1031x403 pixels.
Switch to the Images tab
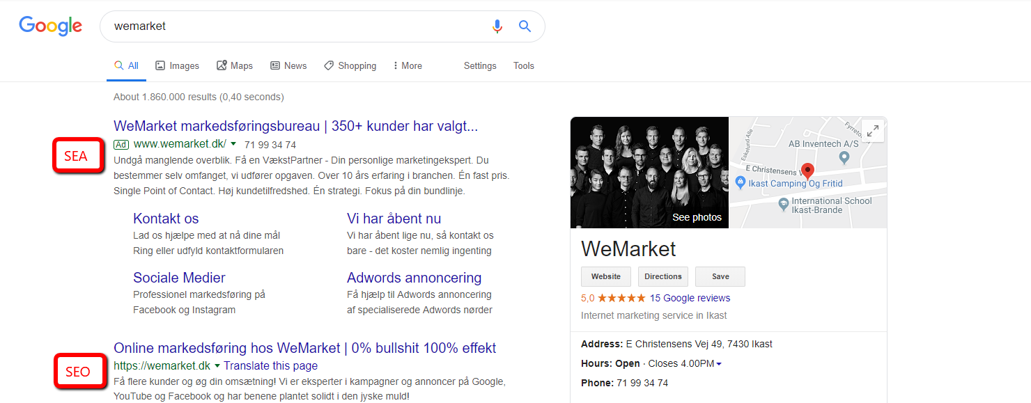[177, 65]
